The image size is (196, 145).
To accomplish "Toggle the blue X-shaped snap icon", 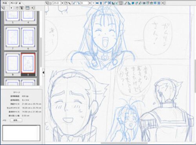I will coord(109,3).
